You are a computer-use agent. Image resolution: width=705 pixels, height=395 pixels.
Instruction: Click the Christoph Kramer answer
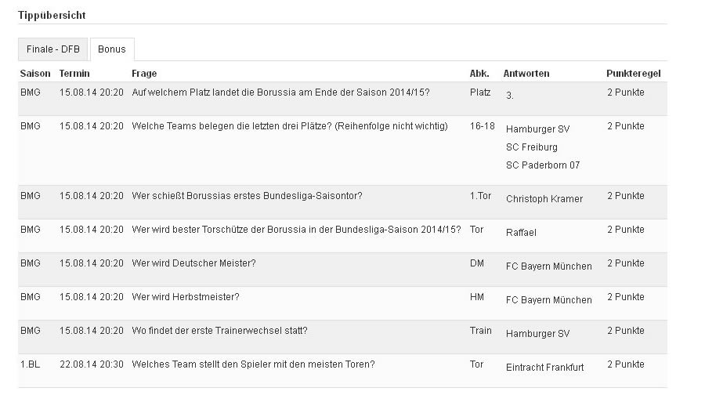click(544, 199)
